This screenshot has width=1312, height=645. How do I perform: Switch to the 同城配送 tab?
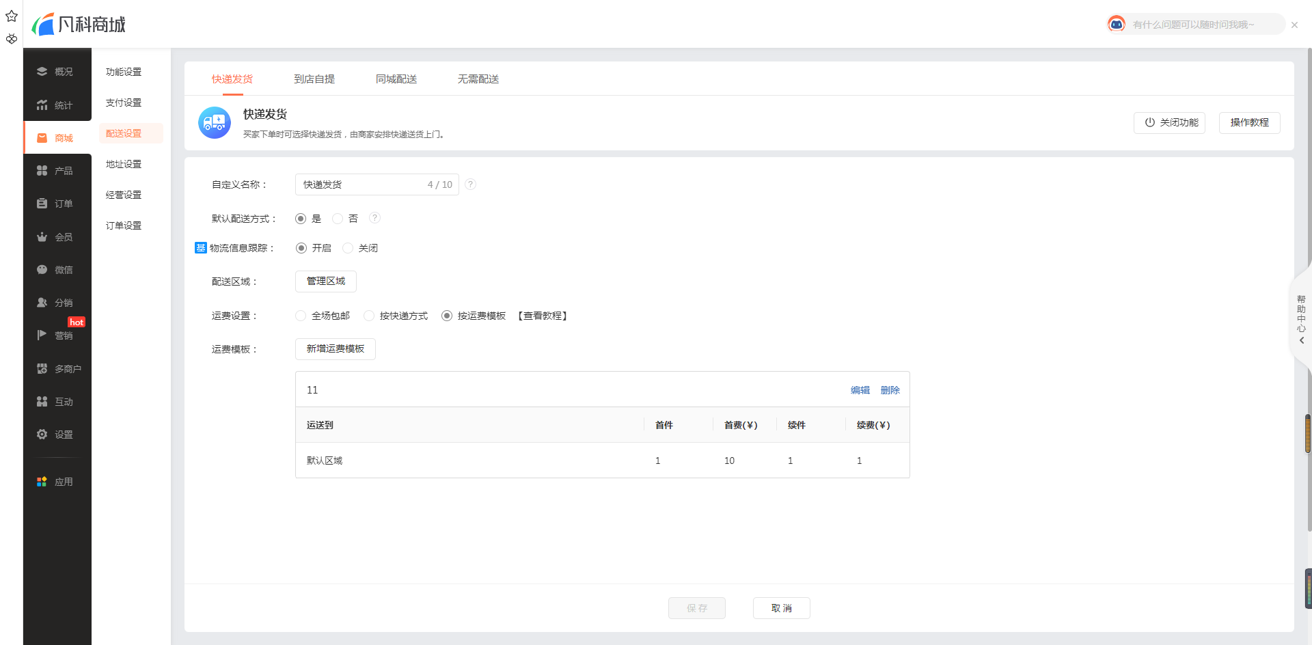[396, 79]
